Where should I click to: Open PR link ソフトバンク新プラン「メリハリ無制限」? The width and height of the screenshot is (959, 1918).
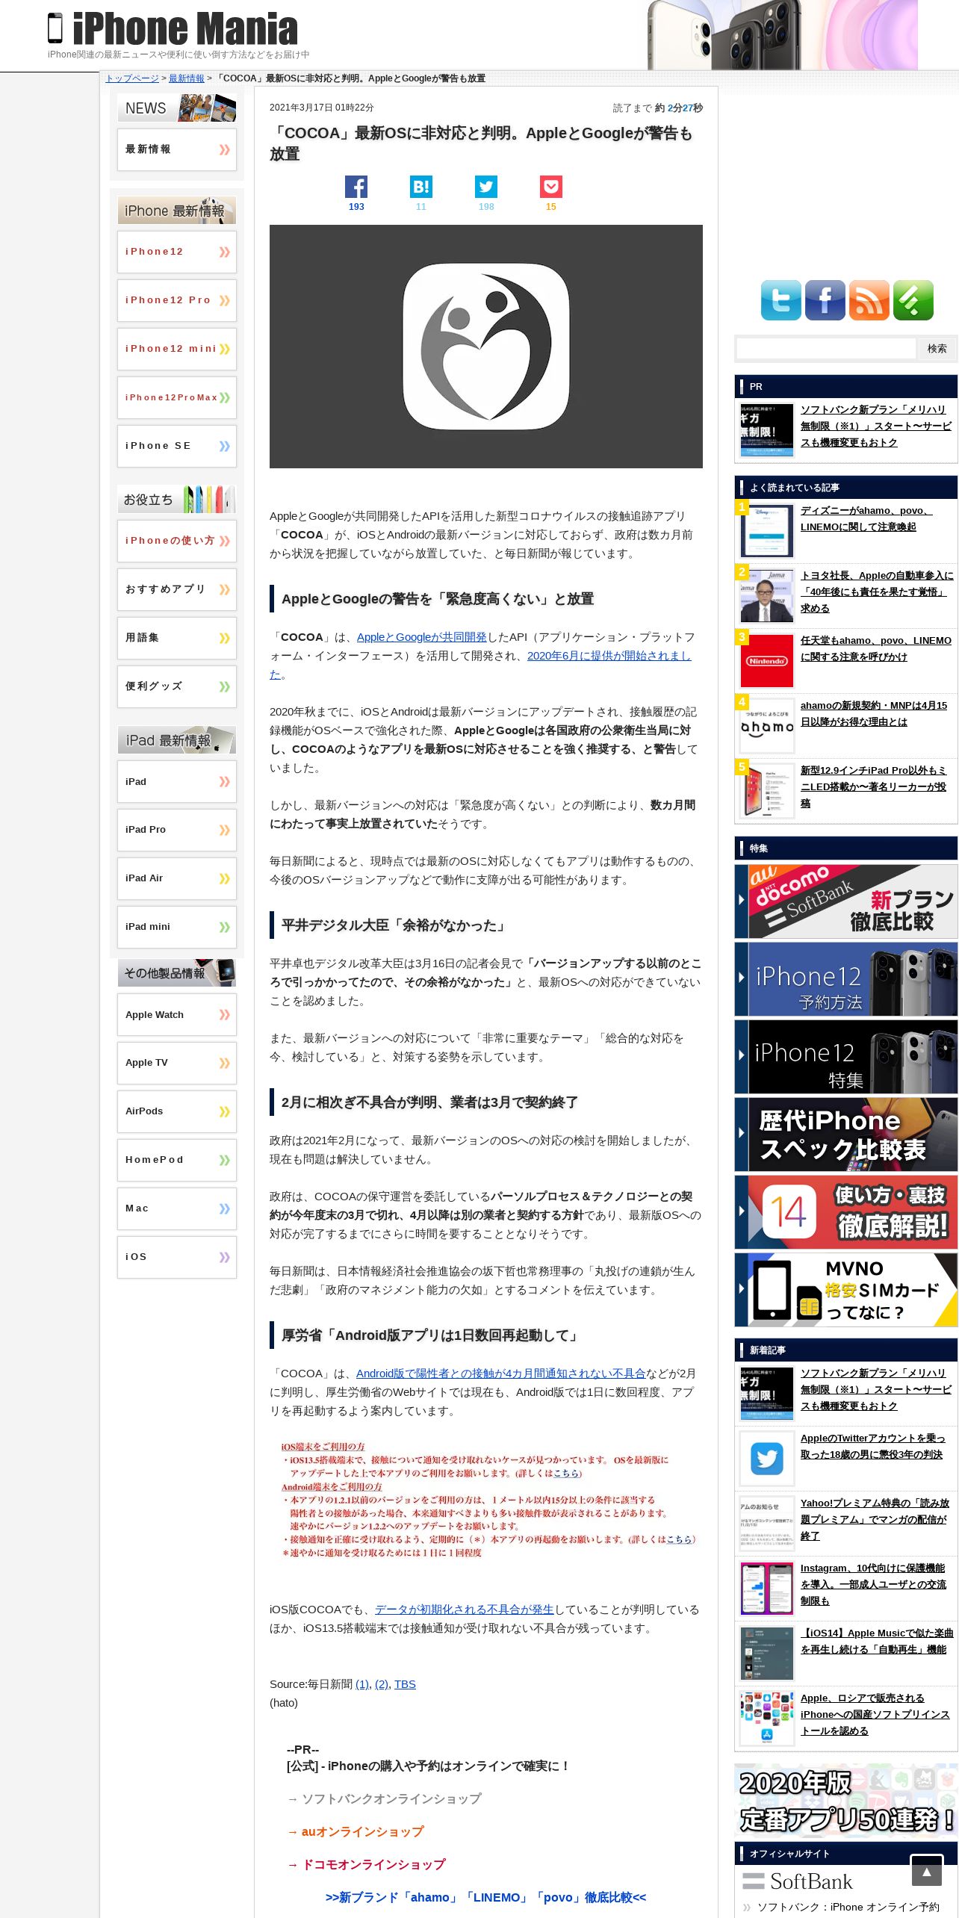[876, 426]
